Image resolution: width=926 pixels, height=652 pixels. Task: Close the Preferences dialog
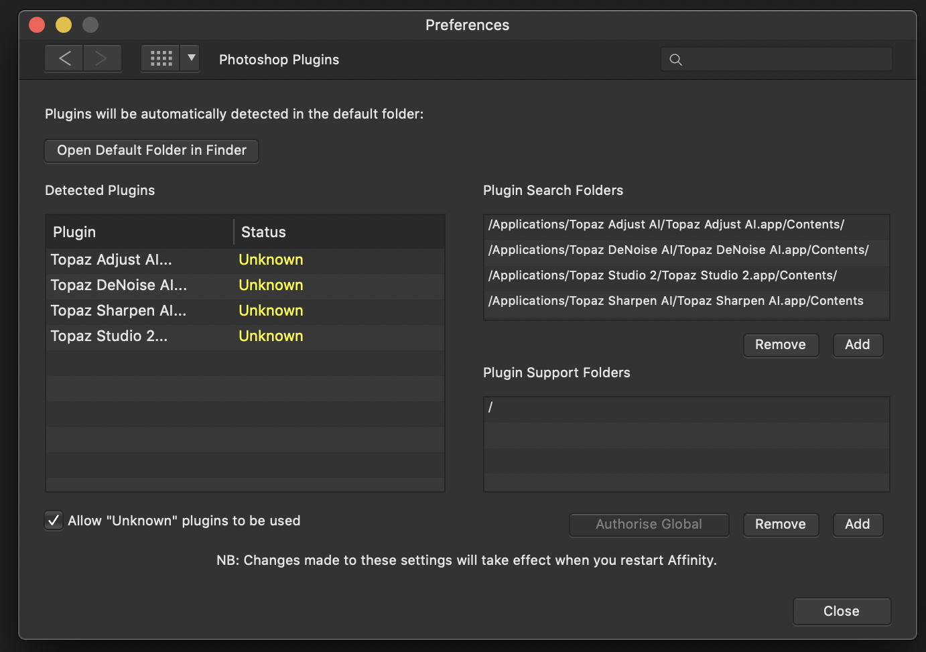click(x=842, y=611)
